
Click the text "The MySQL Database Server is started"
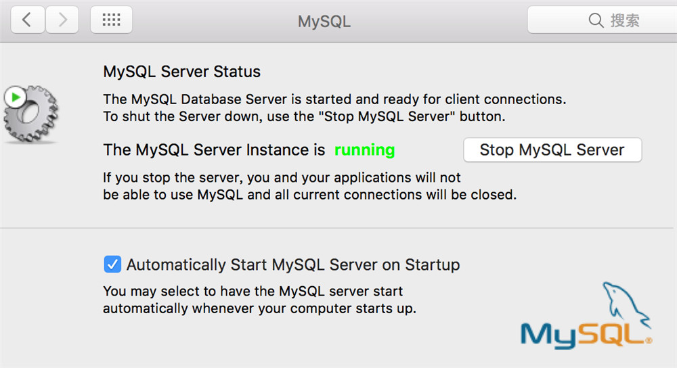click(x=225, y=99)
